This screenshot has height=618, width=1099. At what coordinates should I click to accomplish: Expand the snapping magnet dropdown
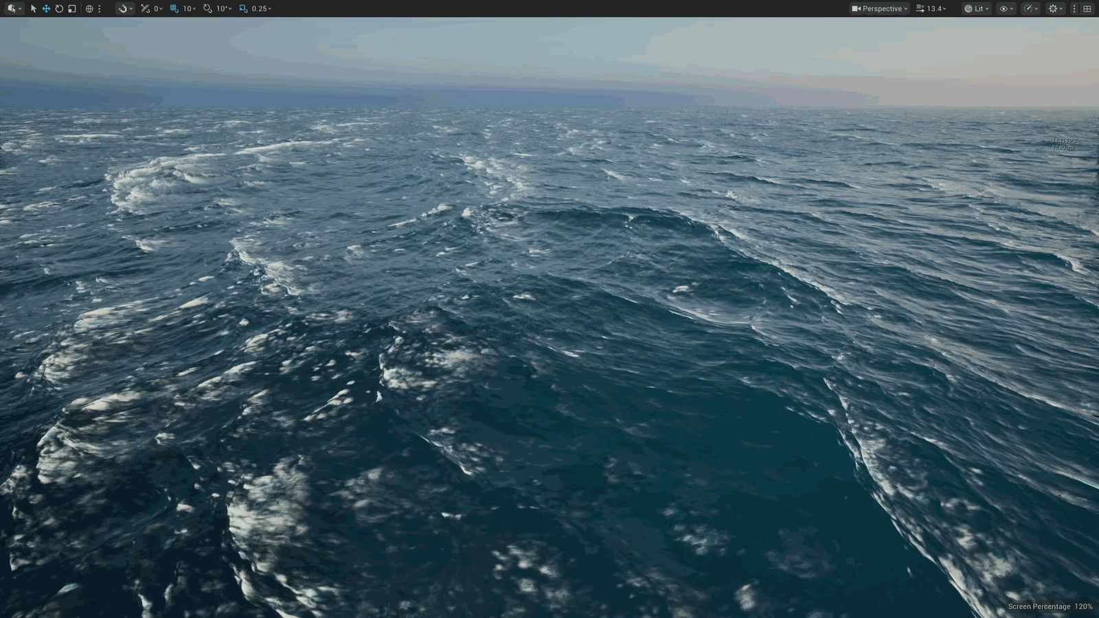125,9
